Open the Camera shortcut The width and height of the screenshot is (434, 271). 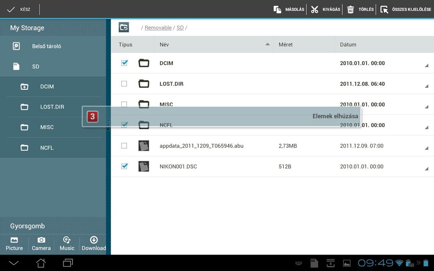(41, 244)
